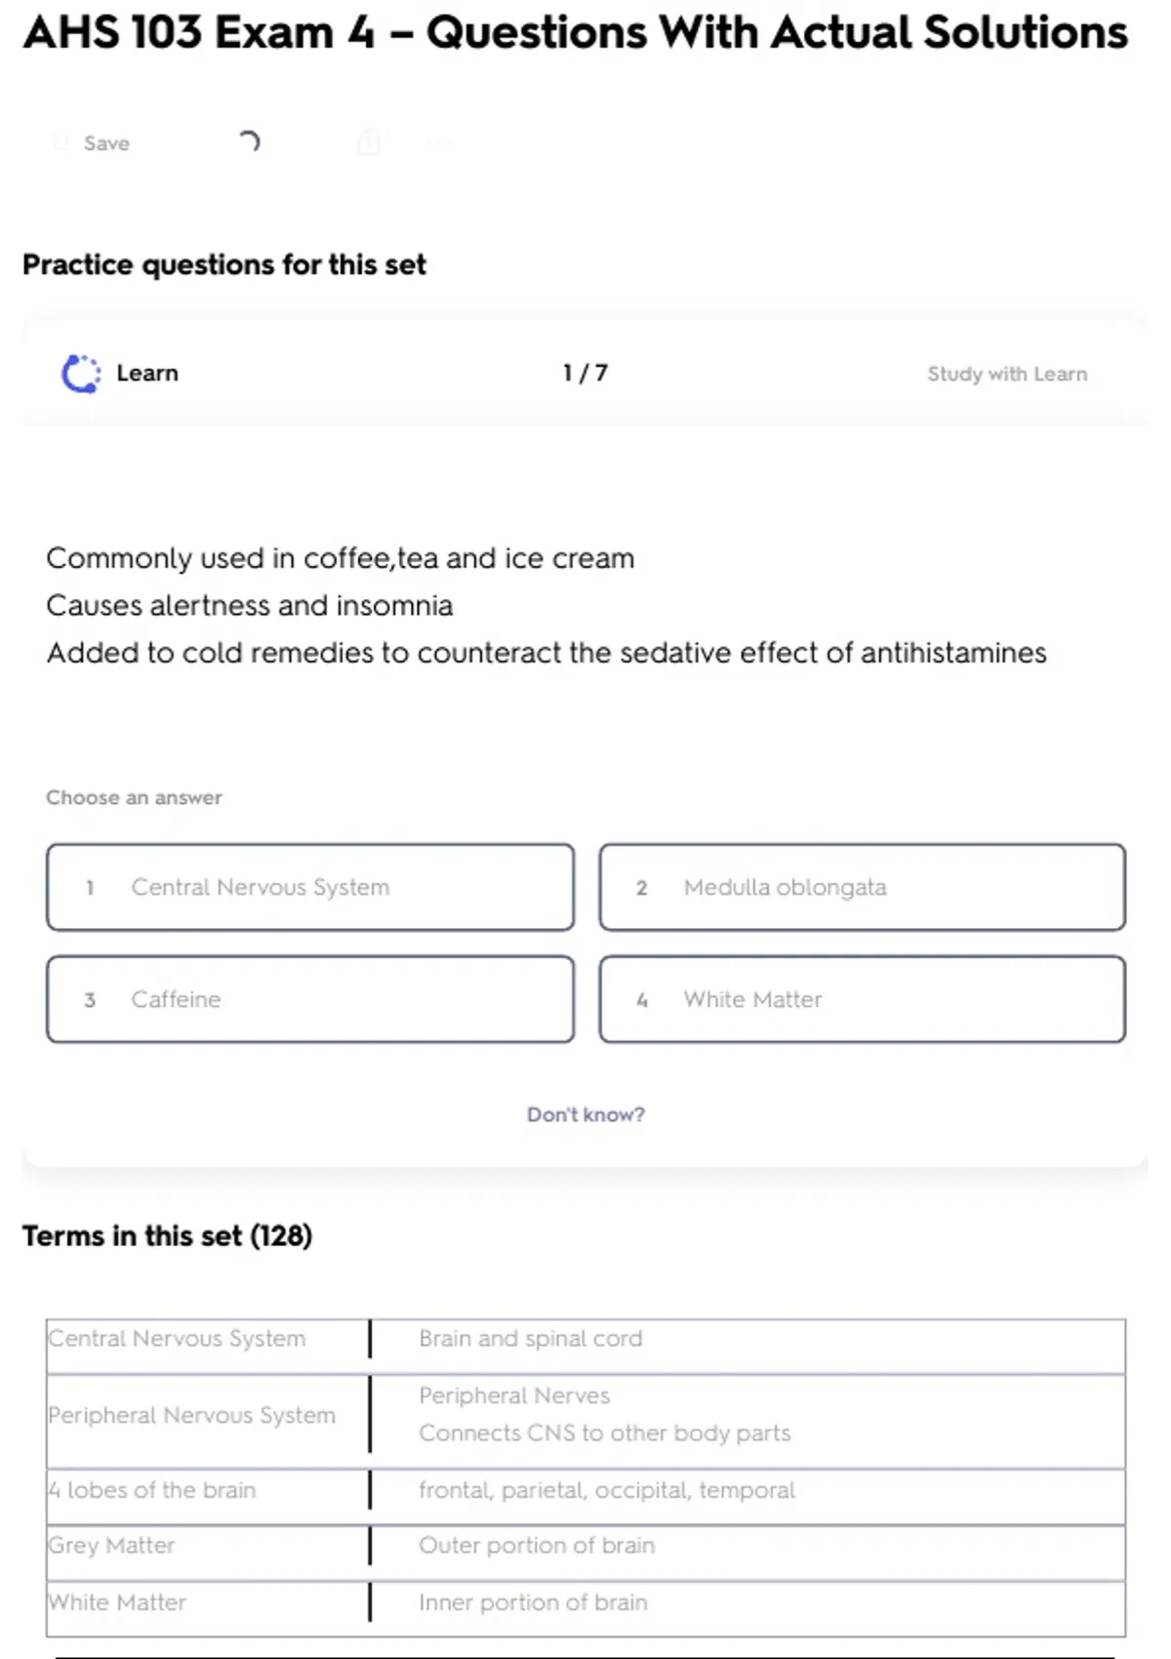The width and height of the screenshot is (1171, 1659).
Task: Click the 4 lobes of the brain term
Action: point(153,1490)
